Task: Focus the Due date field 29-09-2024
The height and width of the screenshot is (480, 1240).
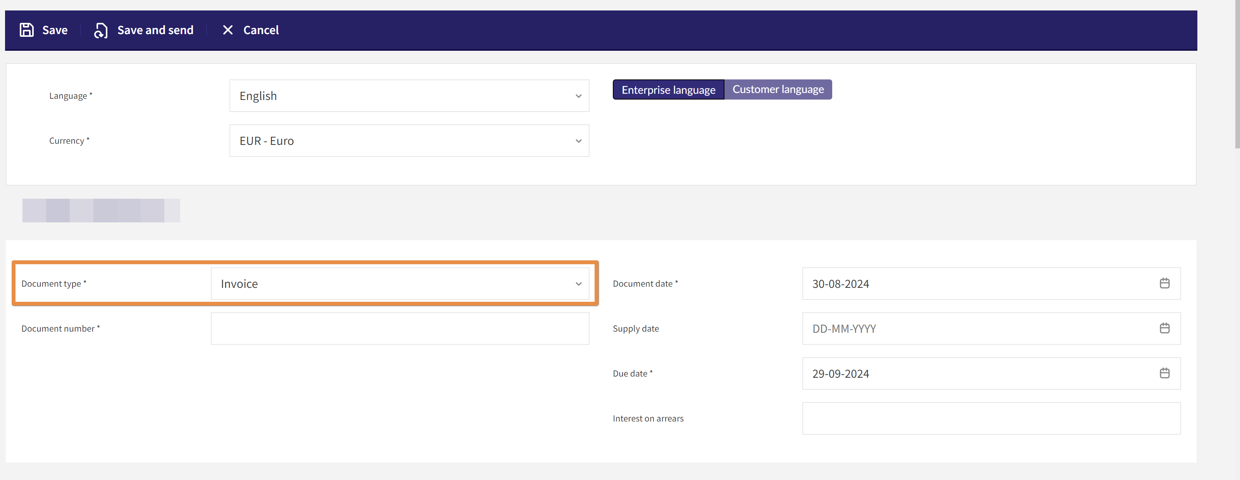Action: 991,373
